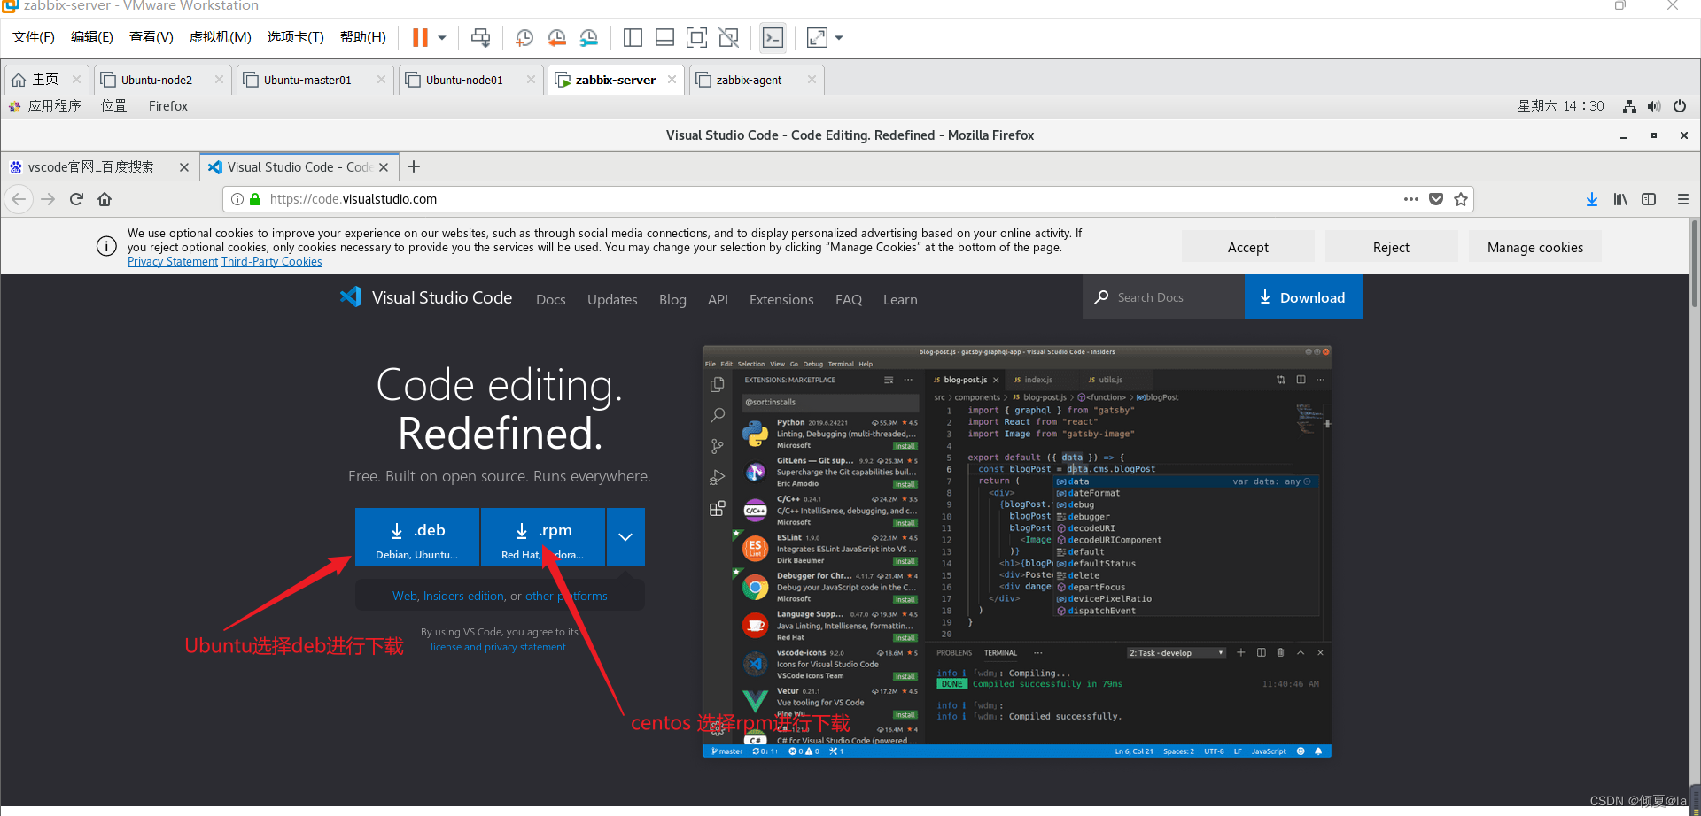Reject optional cookies
Image resolution: width=1701 pixels, height=816 pixels.
(x=1391, y=247)
